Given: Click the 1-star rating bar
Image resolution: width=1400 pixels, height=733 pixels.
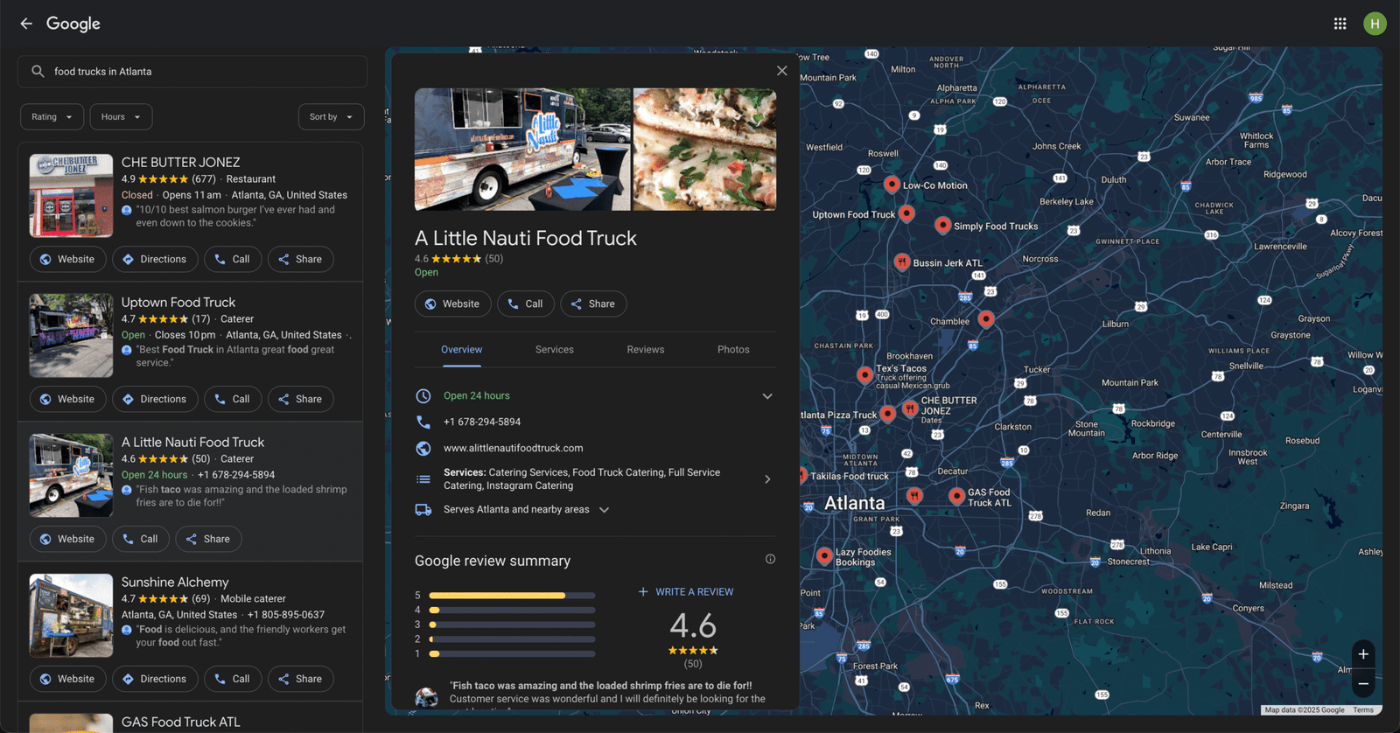Looking at the screenshot, I should (512, 654).
